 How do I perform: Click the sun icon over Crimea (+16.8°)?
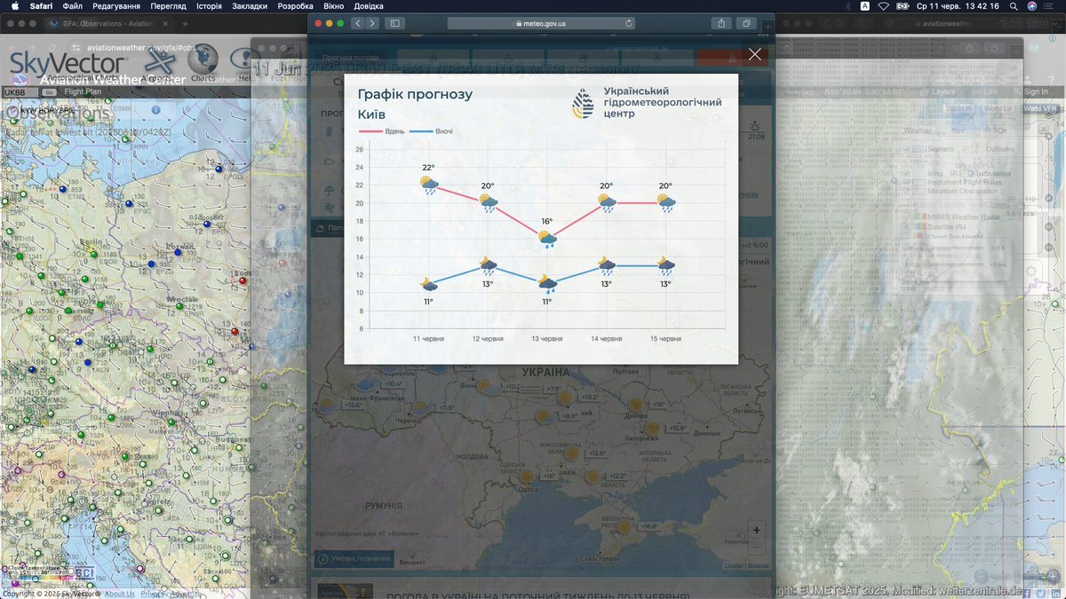pyautogui.click(x=624, y=526)
